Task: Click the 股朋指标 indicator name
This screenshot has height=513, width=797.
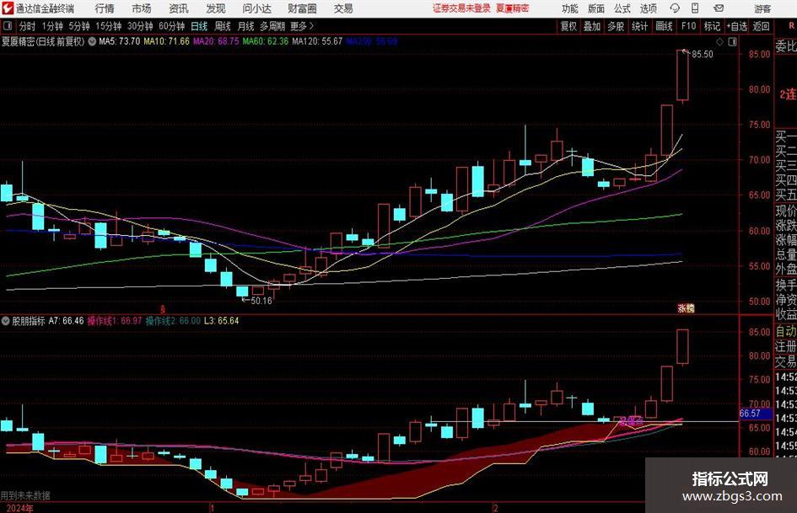Action: [29, 320]
